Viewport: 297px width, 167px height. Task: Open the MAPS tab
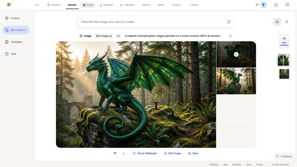tap(161, 5)
